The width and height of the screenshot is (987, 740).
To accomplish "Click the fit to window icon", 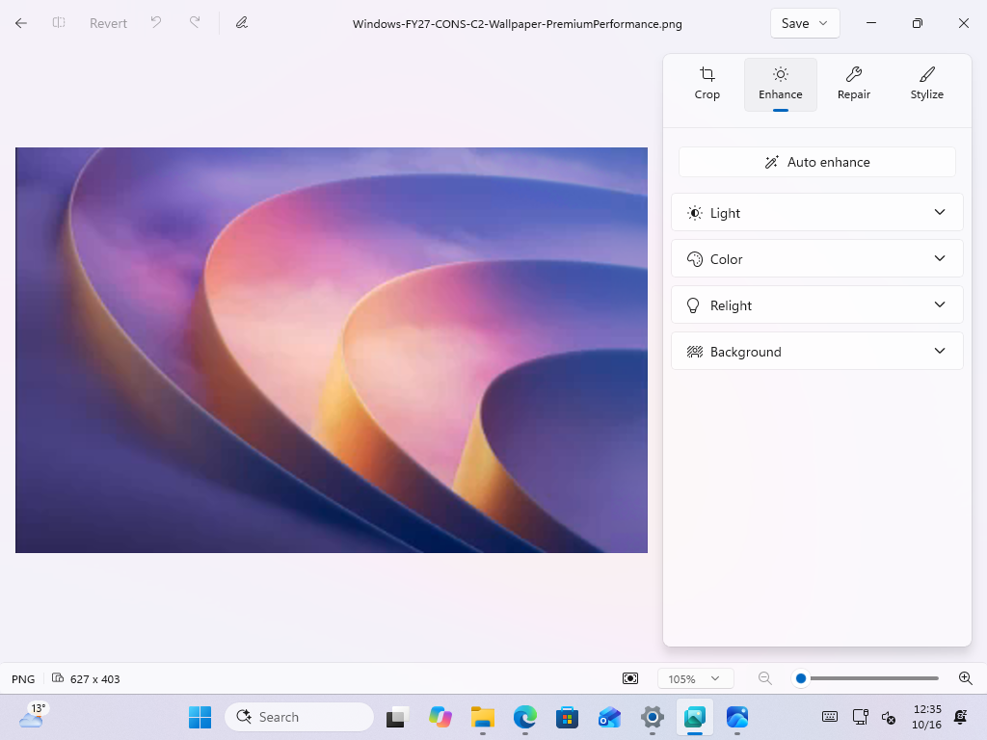I will point(630,678).
